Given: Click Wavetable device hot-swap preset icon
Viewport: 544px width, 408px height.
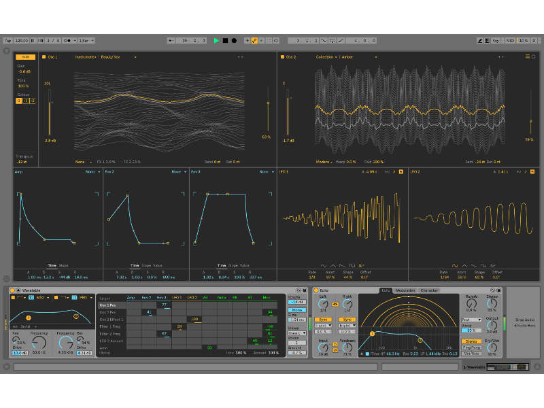Looking at the screenshot, I should point(299,290).
